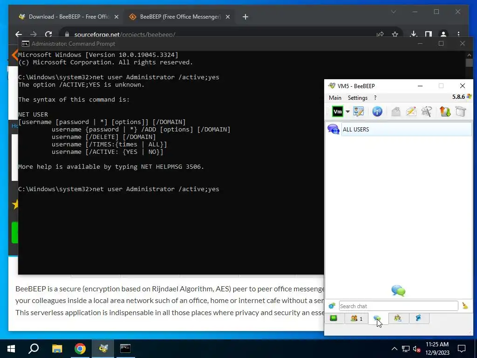This screenshot has height=358, width=477.
Task: Select the BeeBEEP (Free Office Messenger) Chrome tab
Action: [179, 17]
